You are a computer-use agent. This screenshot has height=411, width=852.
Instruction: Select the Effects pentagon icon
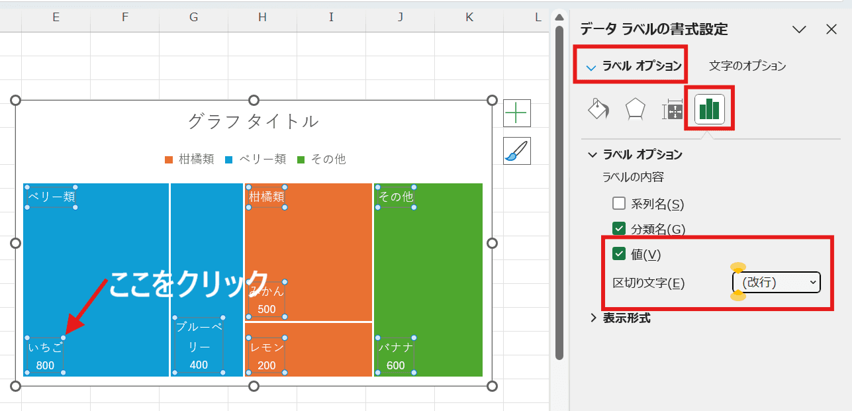(x=635, y=110)
